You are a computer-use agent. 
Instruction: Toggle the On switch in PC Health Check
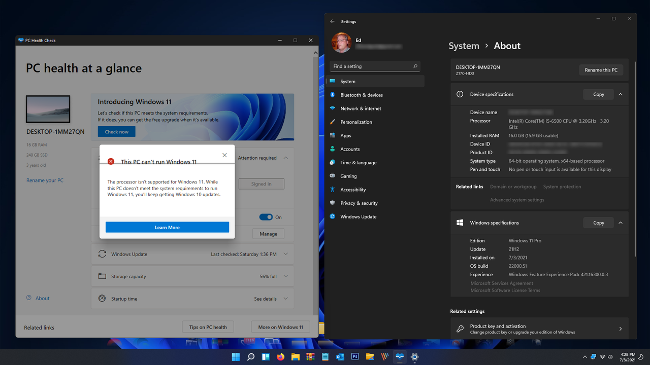tap(266, 217)
